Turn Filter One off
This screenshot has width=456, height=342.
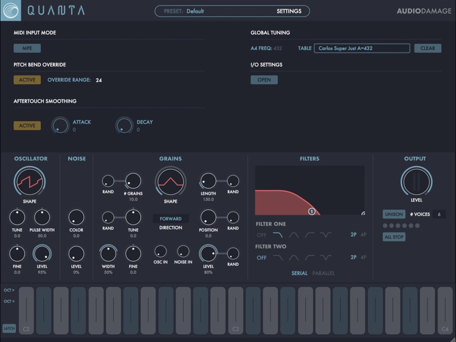pos(261,235)
